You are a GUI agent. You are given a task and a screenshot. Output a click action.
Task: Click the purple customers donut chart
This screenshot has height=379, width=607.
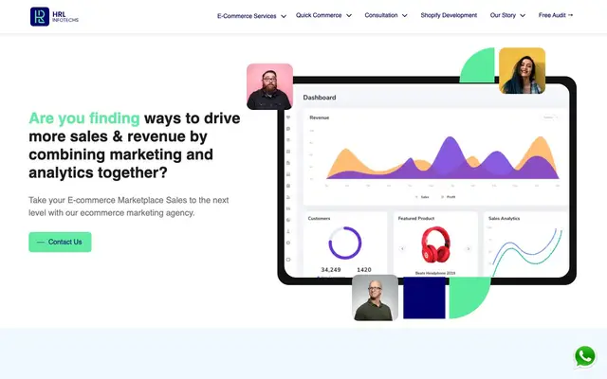345,243
